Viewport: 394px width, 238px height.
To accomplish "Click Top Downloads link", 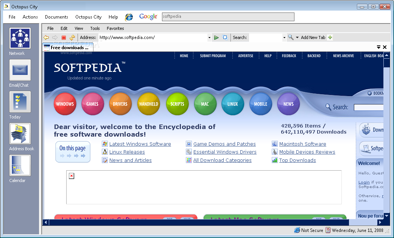I will tap(297, 160).
